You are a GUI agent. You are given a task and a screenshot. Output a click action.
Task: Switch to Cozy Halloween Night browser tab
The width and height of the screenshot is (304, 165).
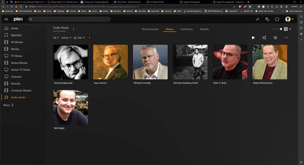[x=30, y=2]
